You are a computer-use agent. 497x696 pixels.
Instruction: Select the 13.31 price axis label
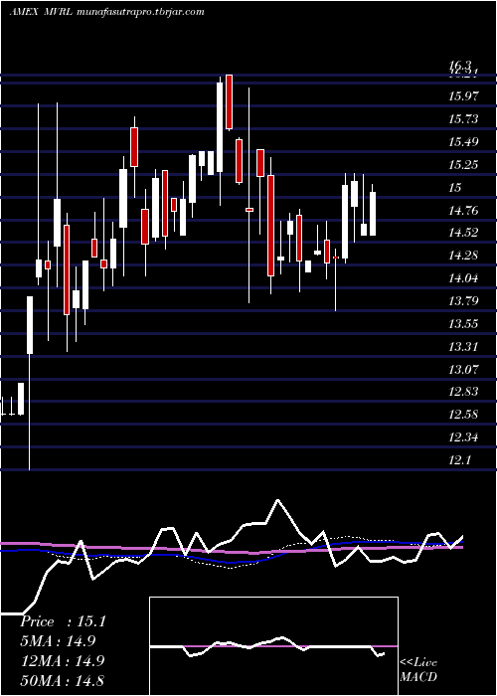click(x=463, y=347)
